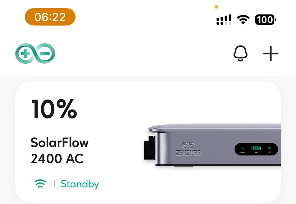Tap the divider line between Wi-Fi and Standby
This screenshot has width=296, height=204.
(54, 183)
